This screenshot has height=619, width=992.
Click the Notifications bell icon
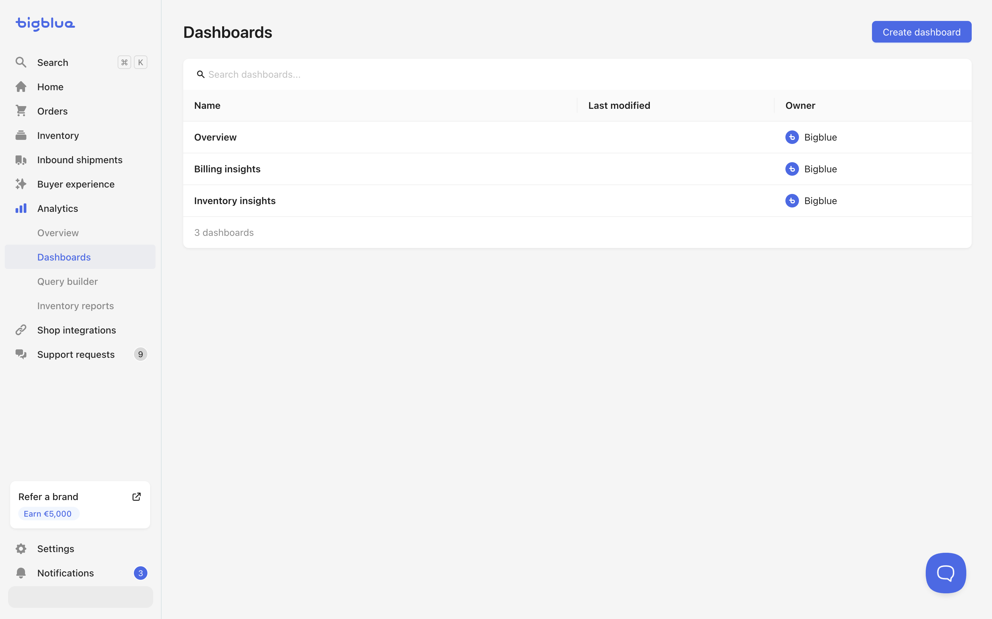[21, 573]
